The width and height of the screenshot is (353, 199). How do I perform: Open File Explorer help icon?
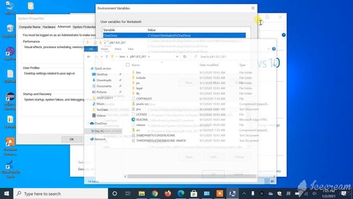pyautogui.click(x=274, y=49)
